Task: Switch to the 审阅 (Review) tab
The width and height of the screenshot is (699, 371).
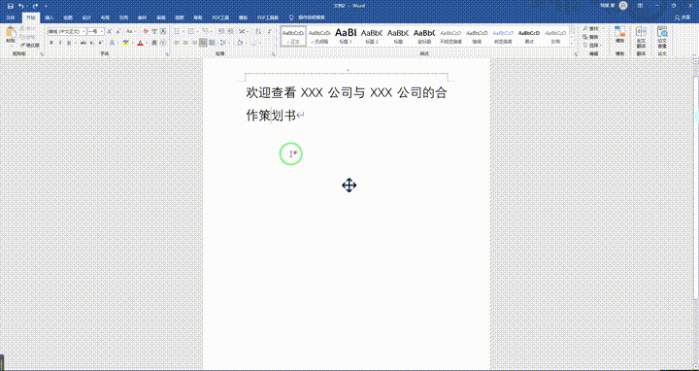Action: 161,17
